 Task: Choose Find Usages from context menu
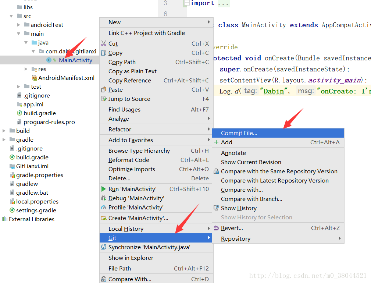(x=156, y=109)
